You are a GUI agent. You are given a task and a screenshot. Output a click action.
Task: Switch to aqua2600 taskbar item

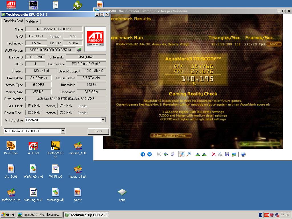pyautogui.click(x=39, y=215)
